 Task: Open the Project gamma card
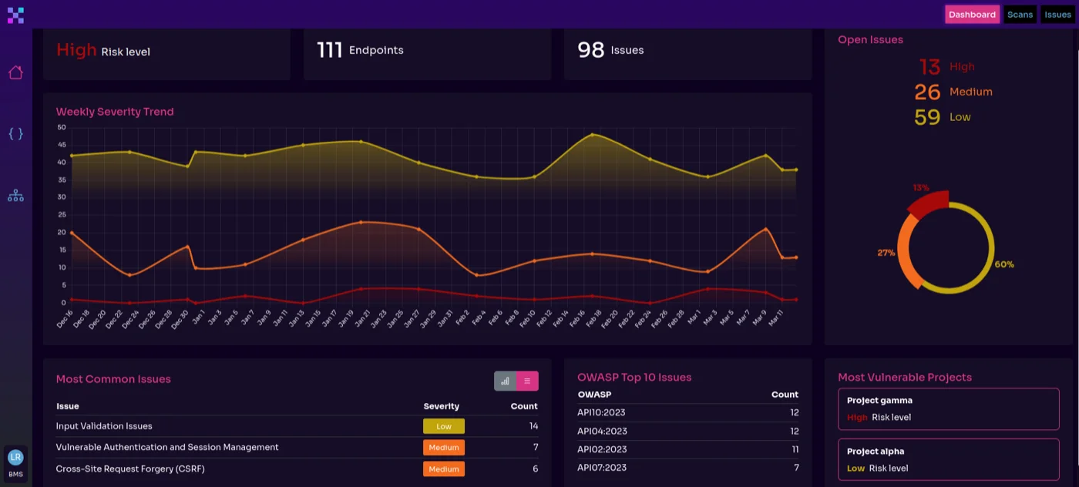[948, 409]
